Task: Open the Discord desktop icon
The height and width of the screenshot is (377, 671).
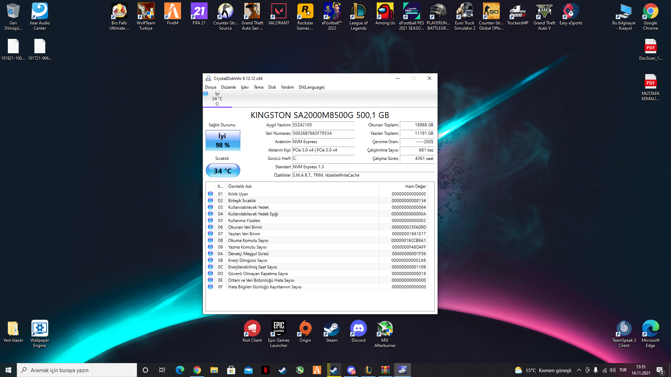Action: pos(358,332)
